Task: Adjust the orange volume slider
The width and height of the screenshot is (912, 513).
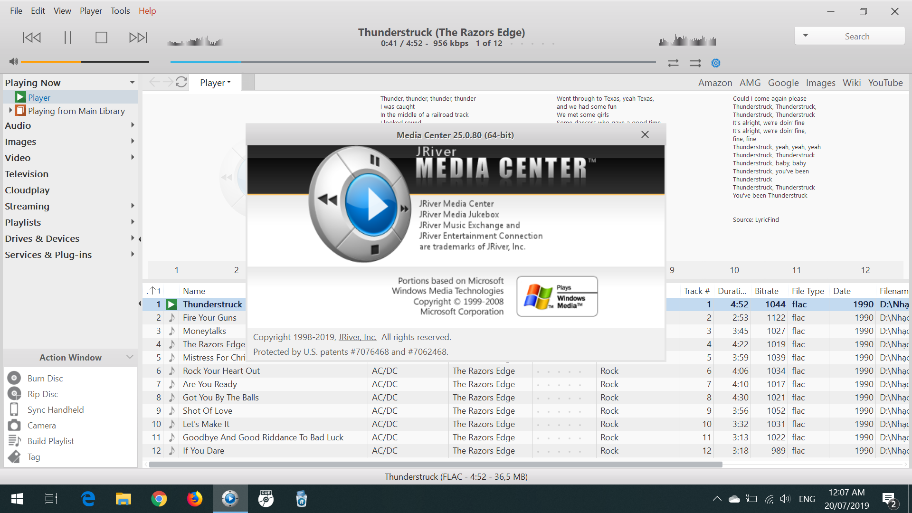Action: [x=85, y=62]
